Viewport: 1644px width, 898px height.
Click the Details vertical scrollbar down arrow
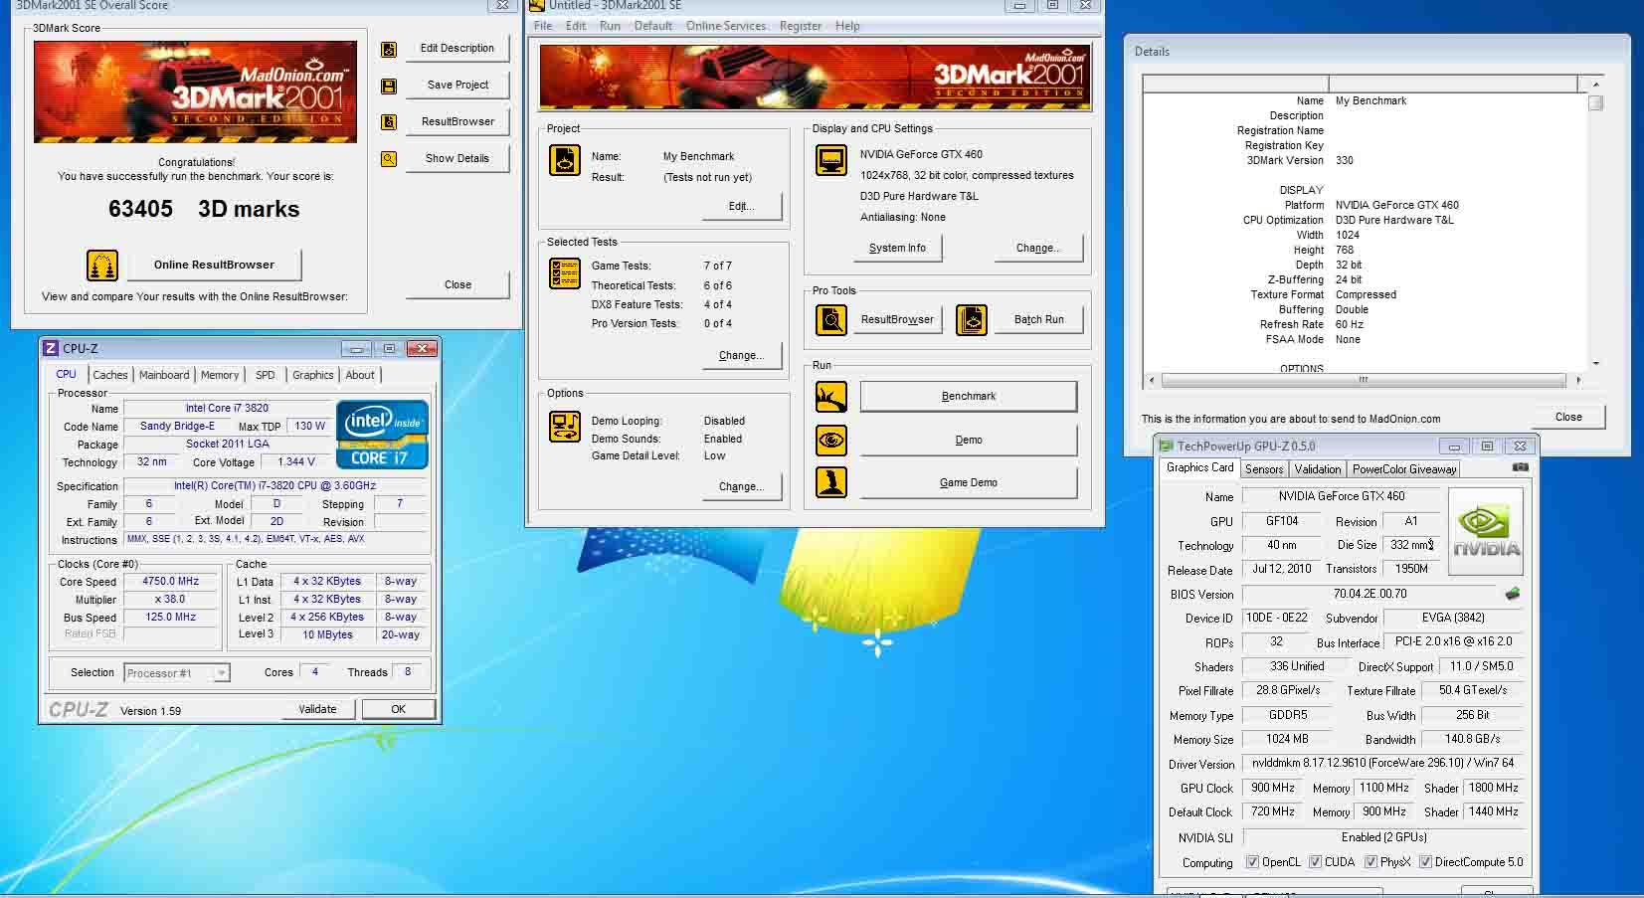[x=1595, y=363]
